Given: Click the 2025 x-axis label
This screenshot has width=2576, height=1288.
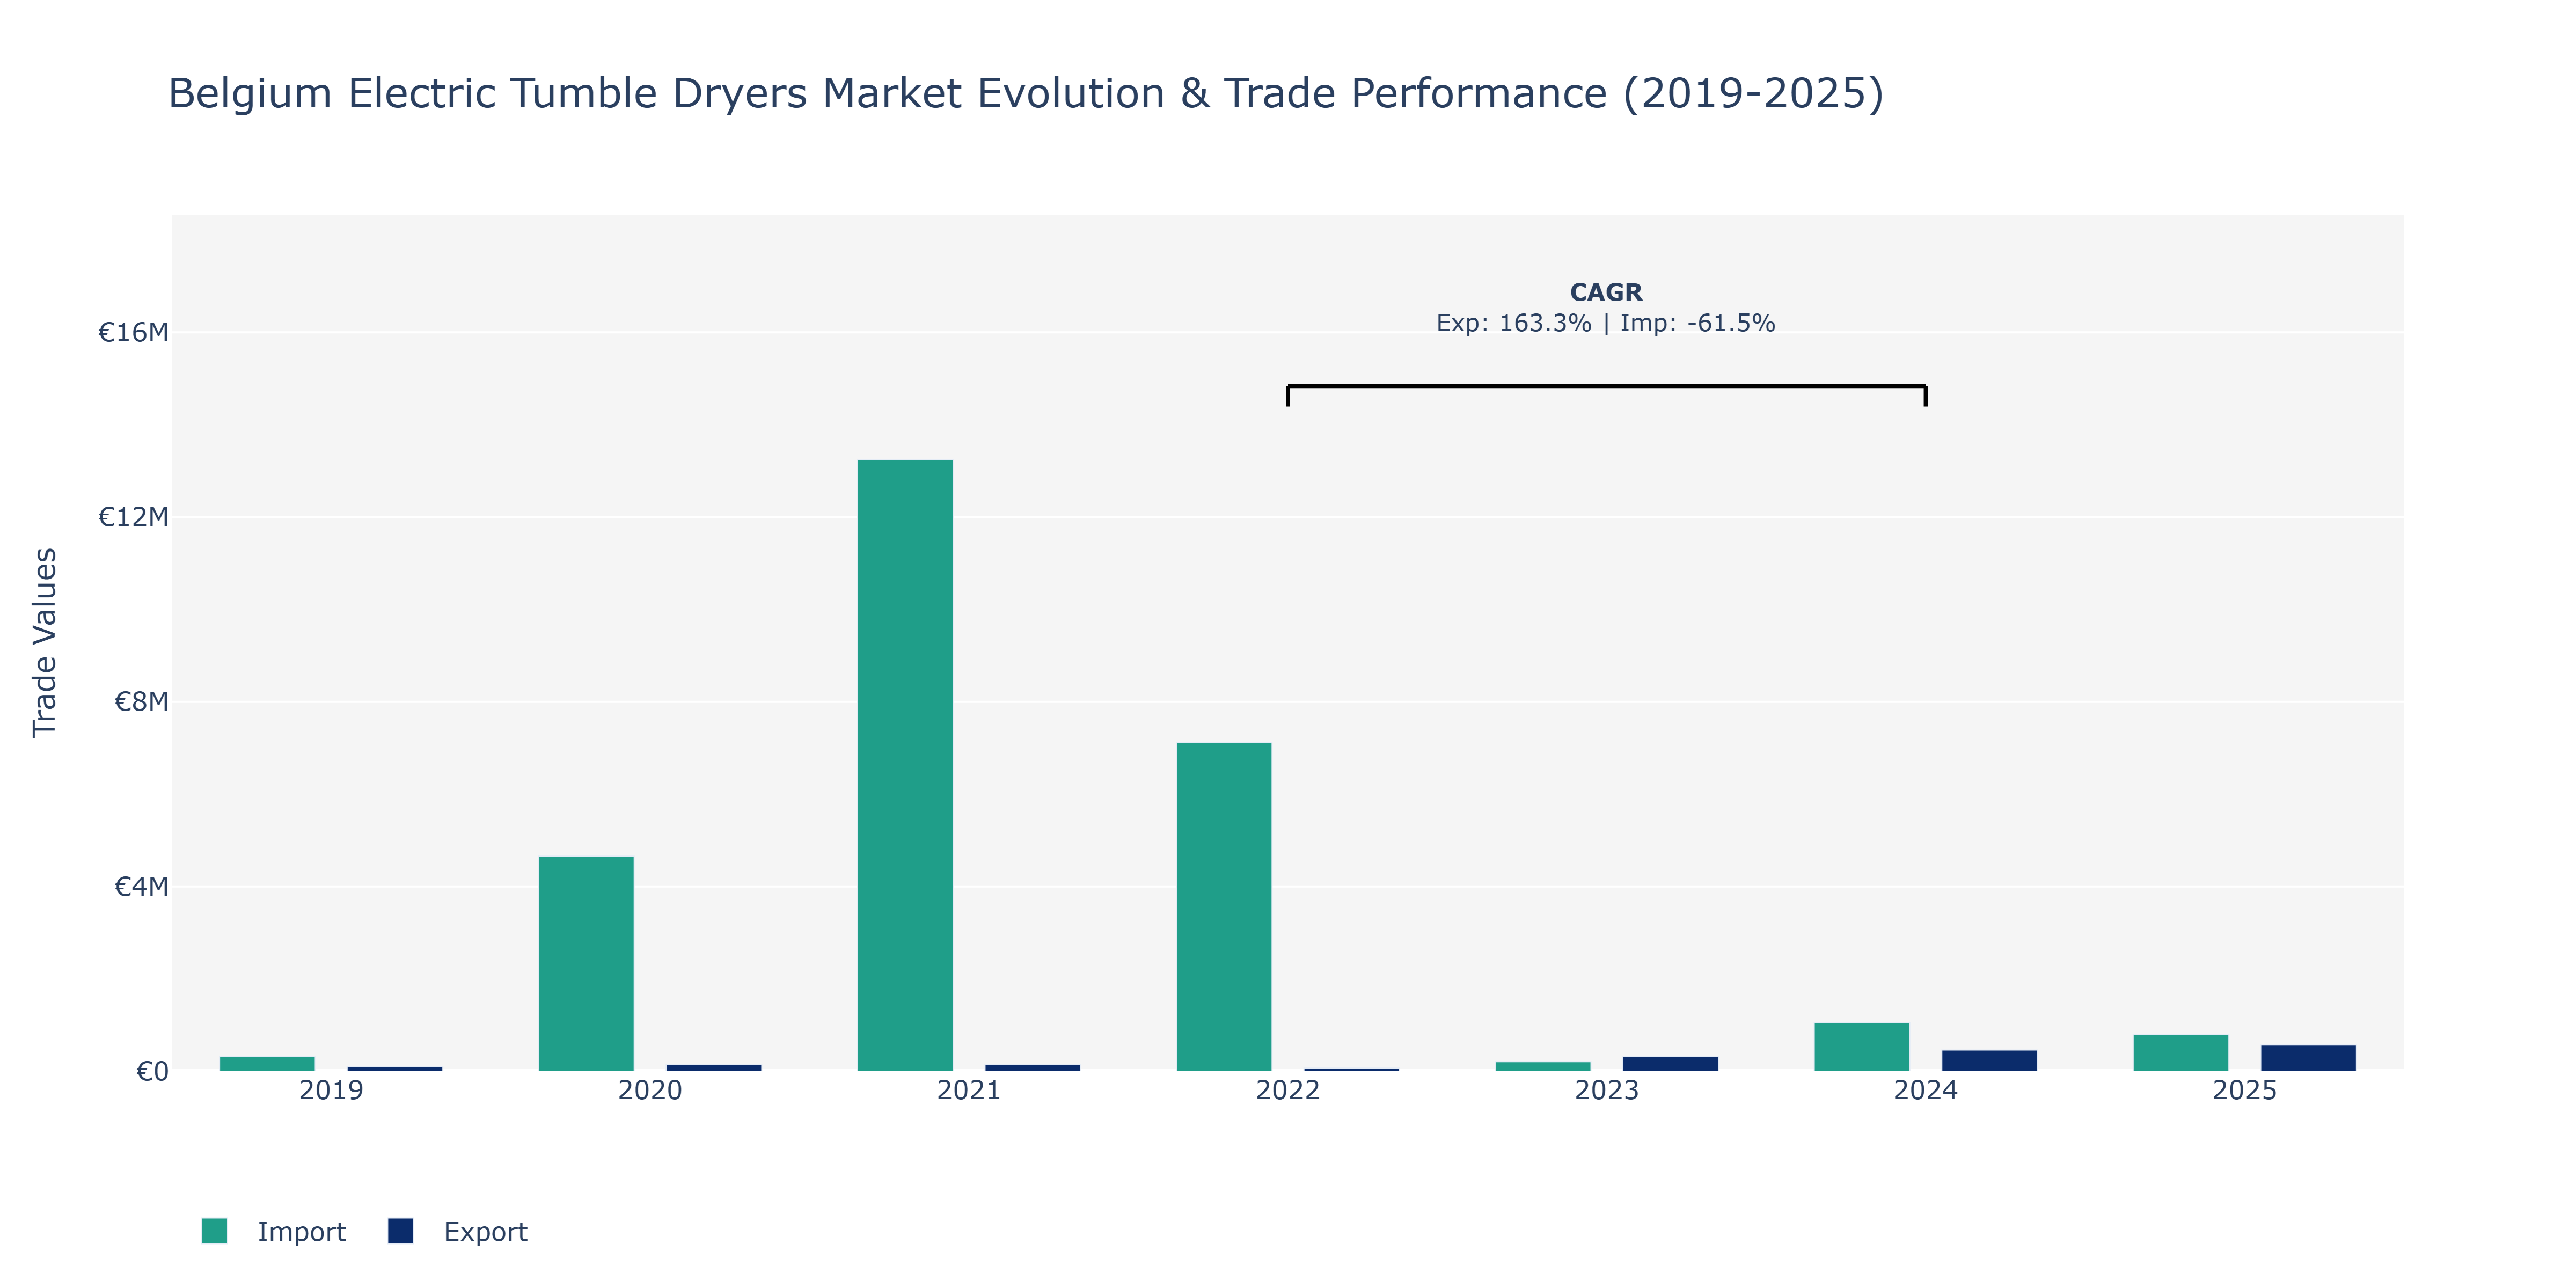Looking at the screenshot, I should (2245, 1090).
